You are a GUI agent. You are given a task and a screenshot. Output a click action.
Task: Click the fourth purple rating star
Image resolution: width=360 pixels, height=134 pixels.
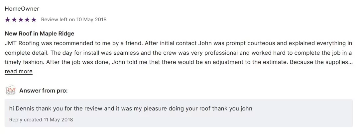click(x=27, y=20)
